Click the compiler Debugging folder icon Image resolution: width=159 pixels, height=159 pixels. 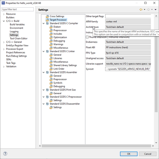tap(51, 41)
